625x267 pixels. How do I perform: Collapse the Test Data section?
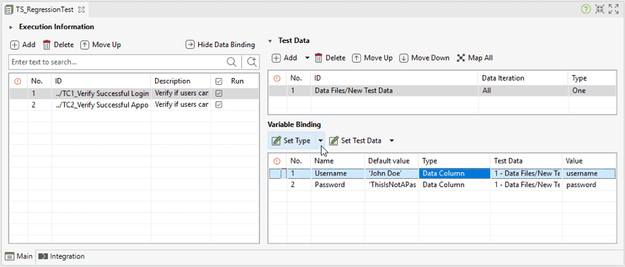point(270,40)
